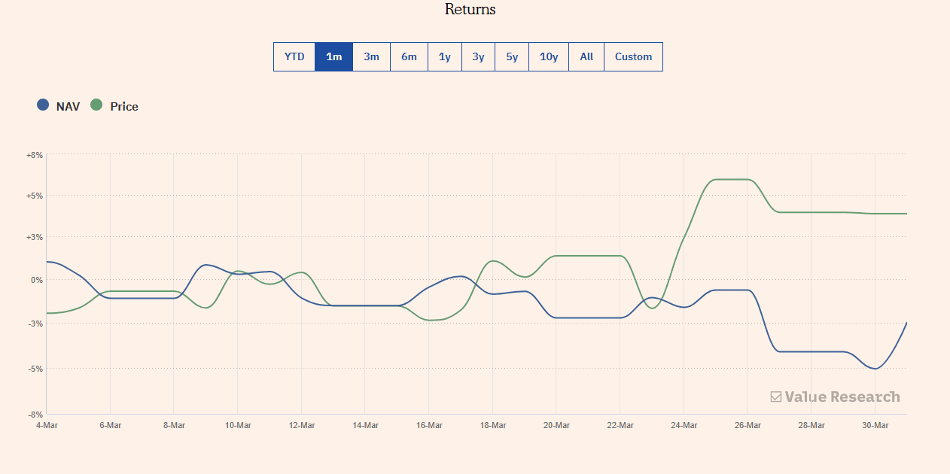The image size is (950, 474).
Task: Click the active 1m range tab
Action: pyautogui.click(x=333, y=57)
